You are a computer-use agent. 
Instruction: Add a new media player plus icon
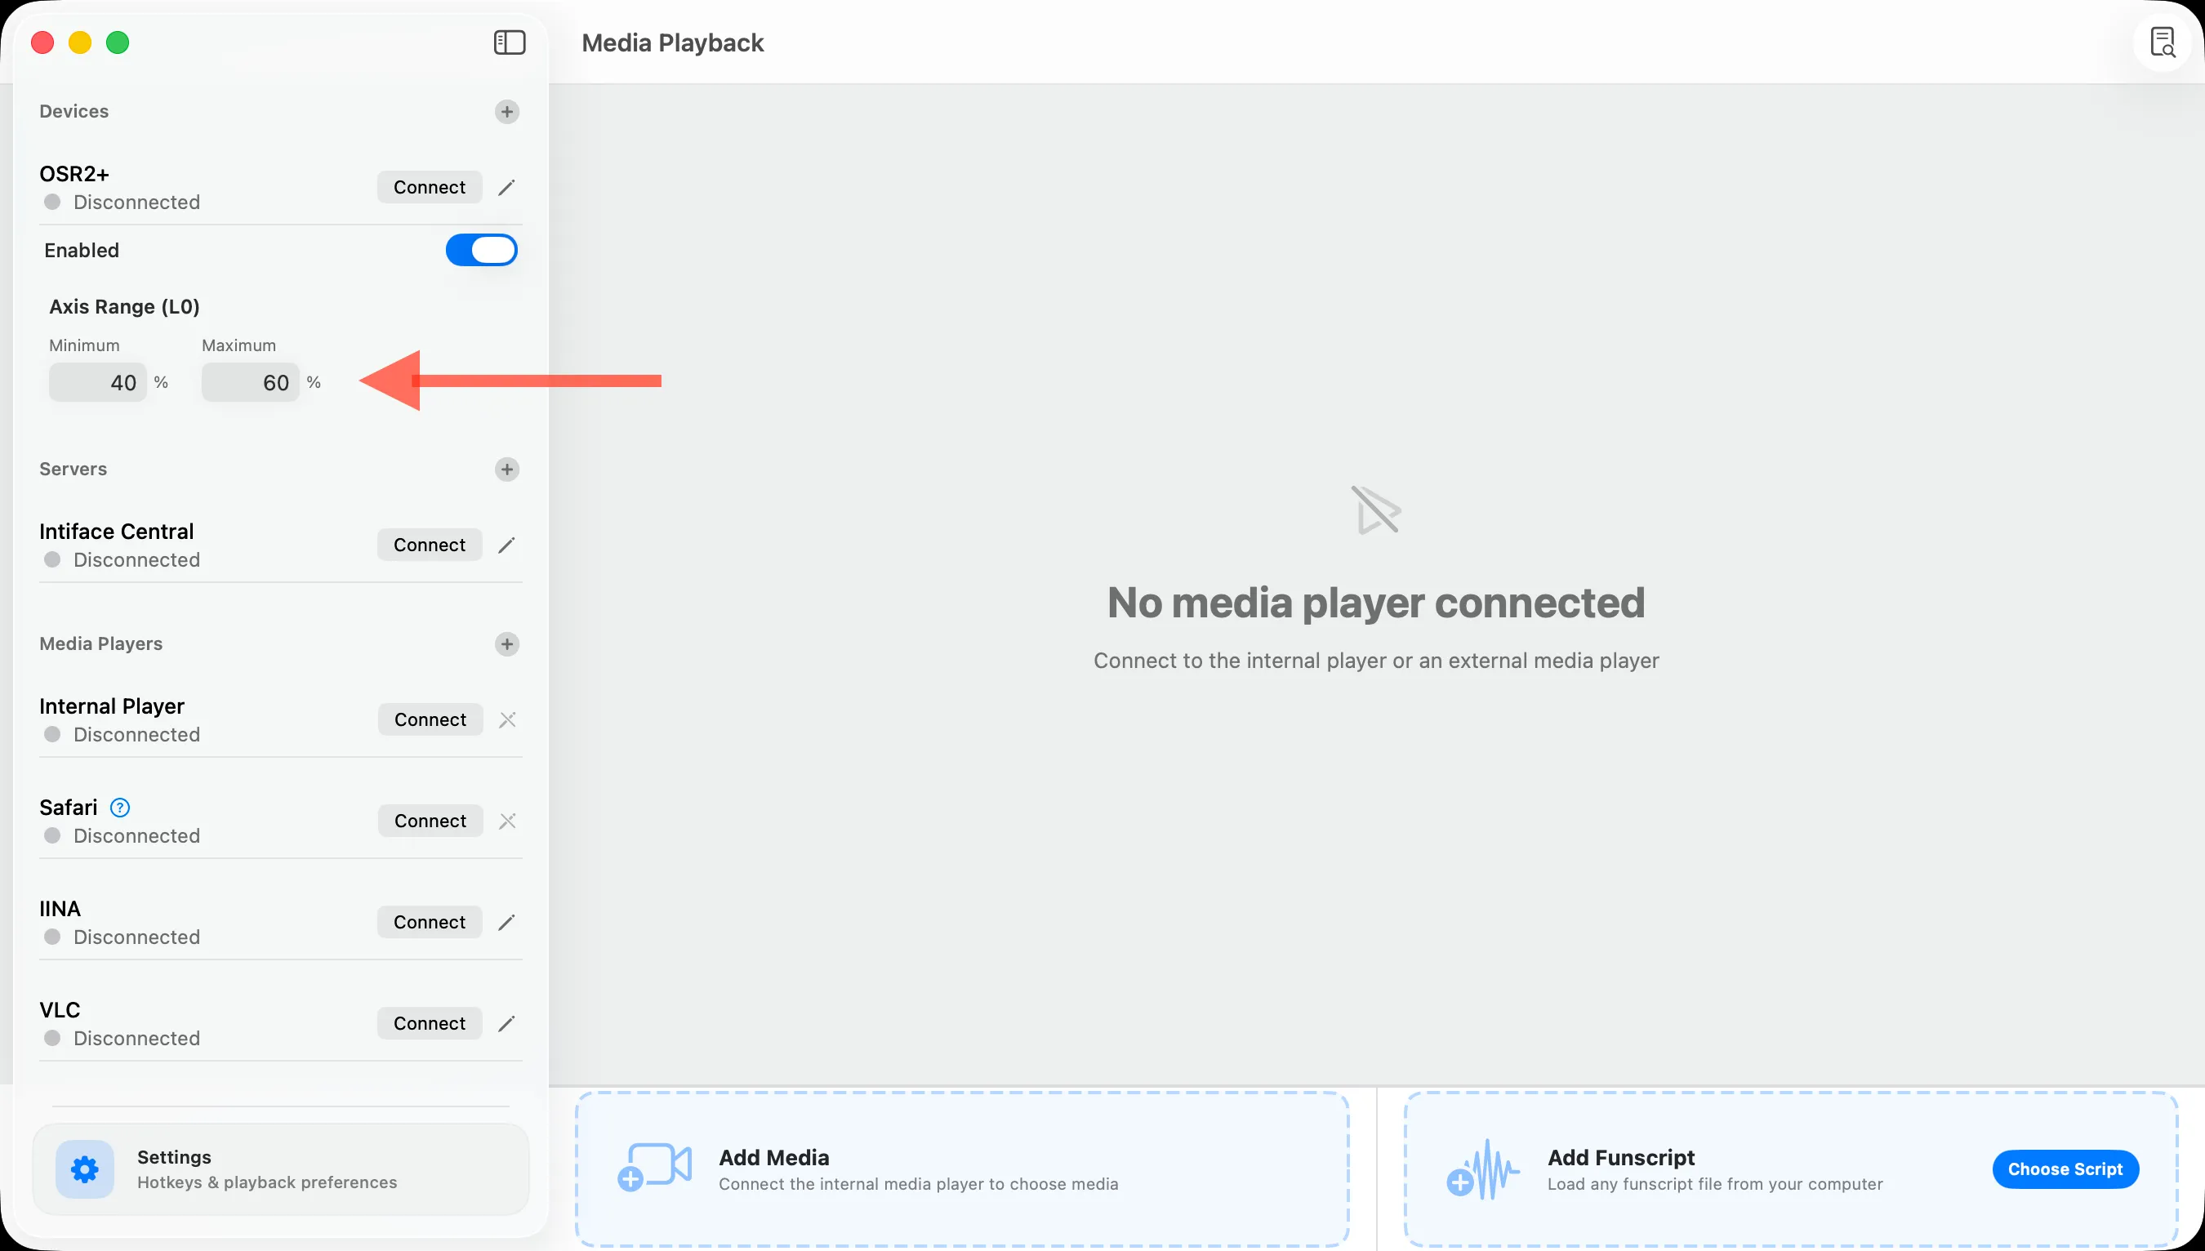pyautogui.click(x=507, y=644)
